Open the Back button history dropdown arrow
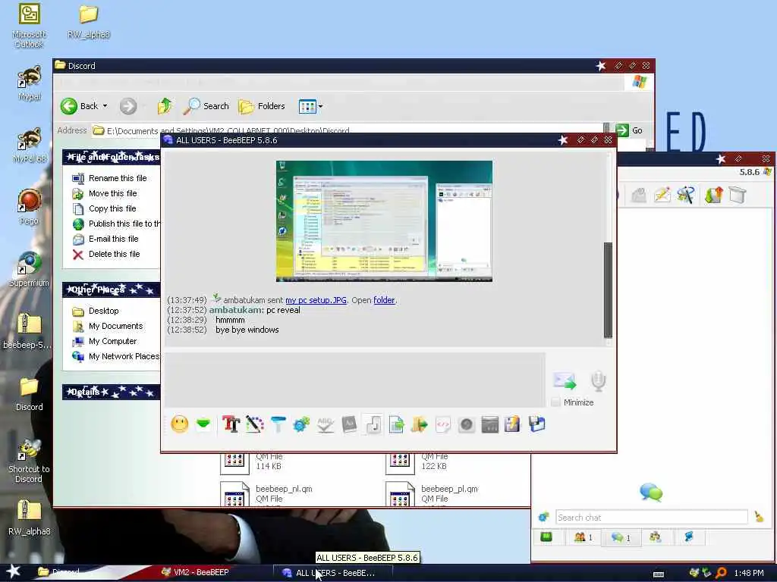 [x=105, y=106]
